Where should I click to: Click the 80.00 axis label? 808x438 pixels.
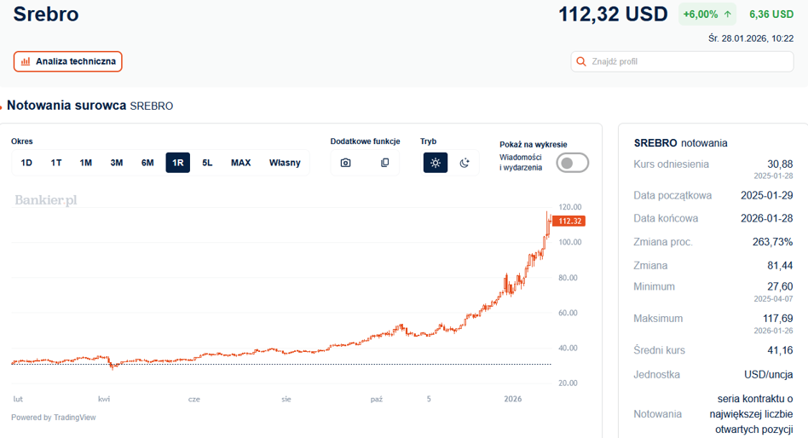(568, 278)
